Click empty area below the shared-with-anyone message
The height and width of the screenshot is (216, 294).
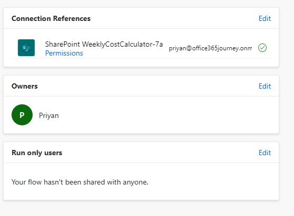tap(141, 193)
